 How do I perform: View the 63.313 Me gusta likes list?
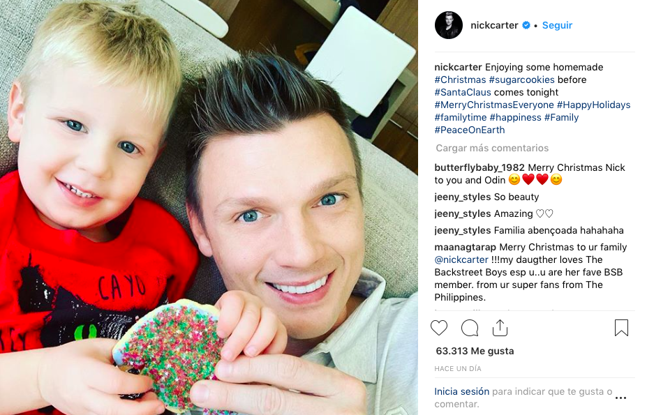pos(475,351)
